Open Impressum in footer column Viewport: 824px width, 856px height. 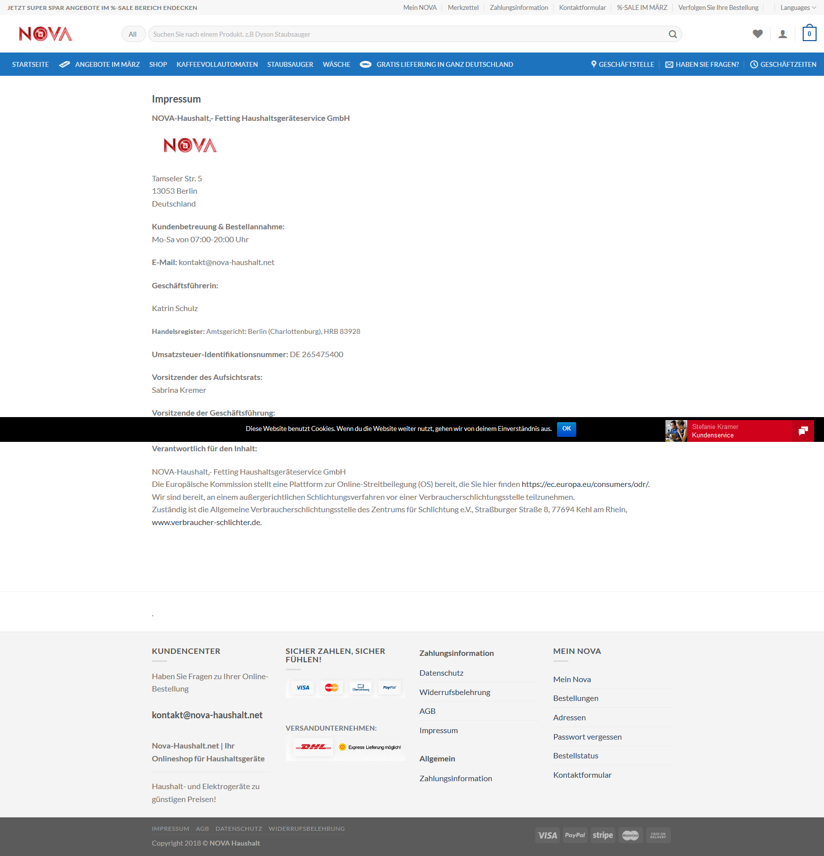coord(439,730)
